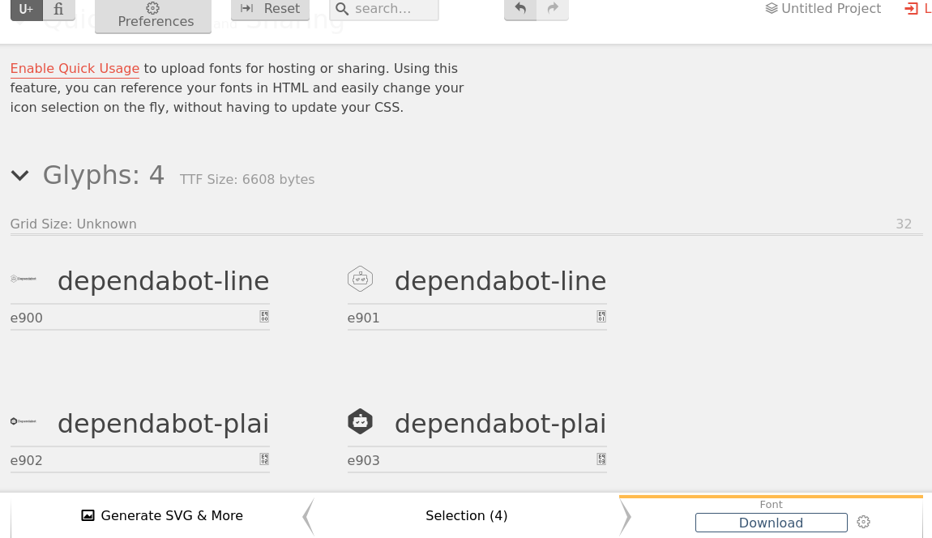The image size is (932, 538).
Task: Switch to Generate SVG & More tab
Action: point(162,515)
